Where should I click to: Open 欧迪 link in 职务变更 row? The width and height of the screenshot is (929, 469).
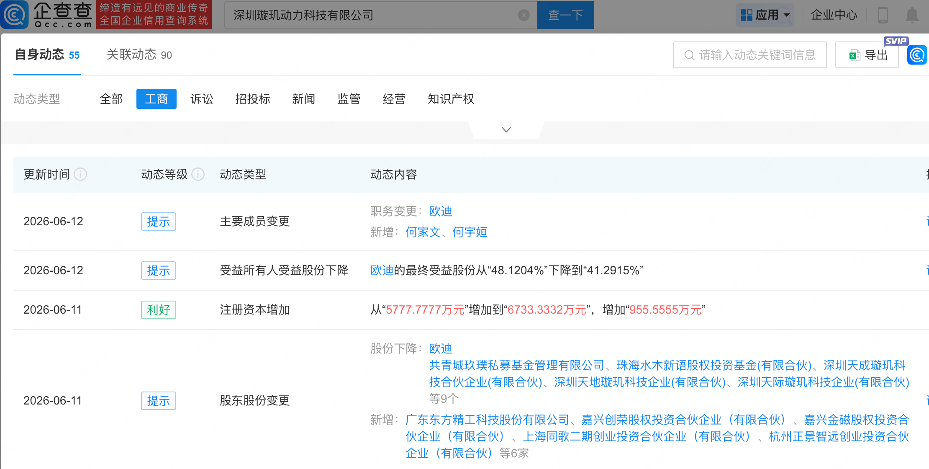[x=441, y=211]
